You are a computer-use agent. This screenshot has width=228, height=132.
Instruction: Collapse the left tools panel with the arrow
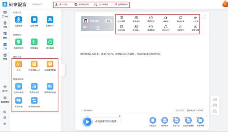point(63,70)
